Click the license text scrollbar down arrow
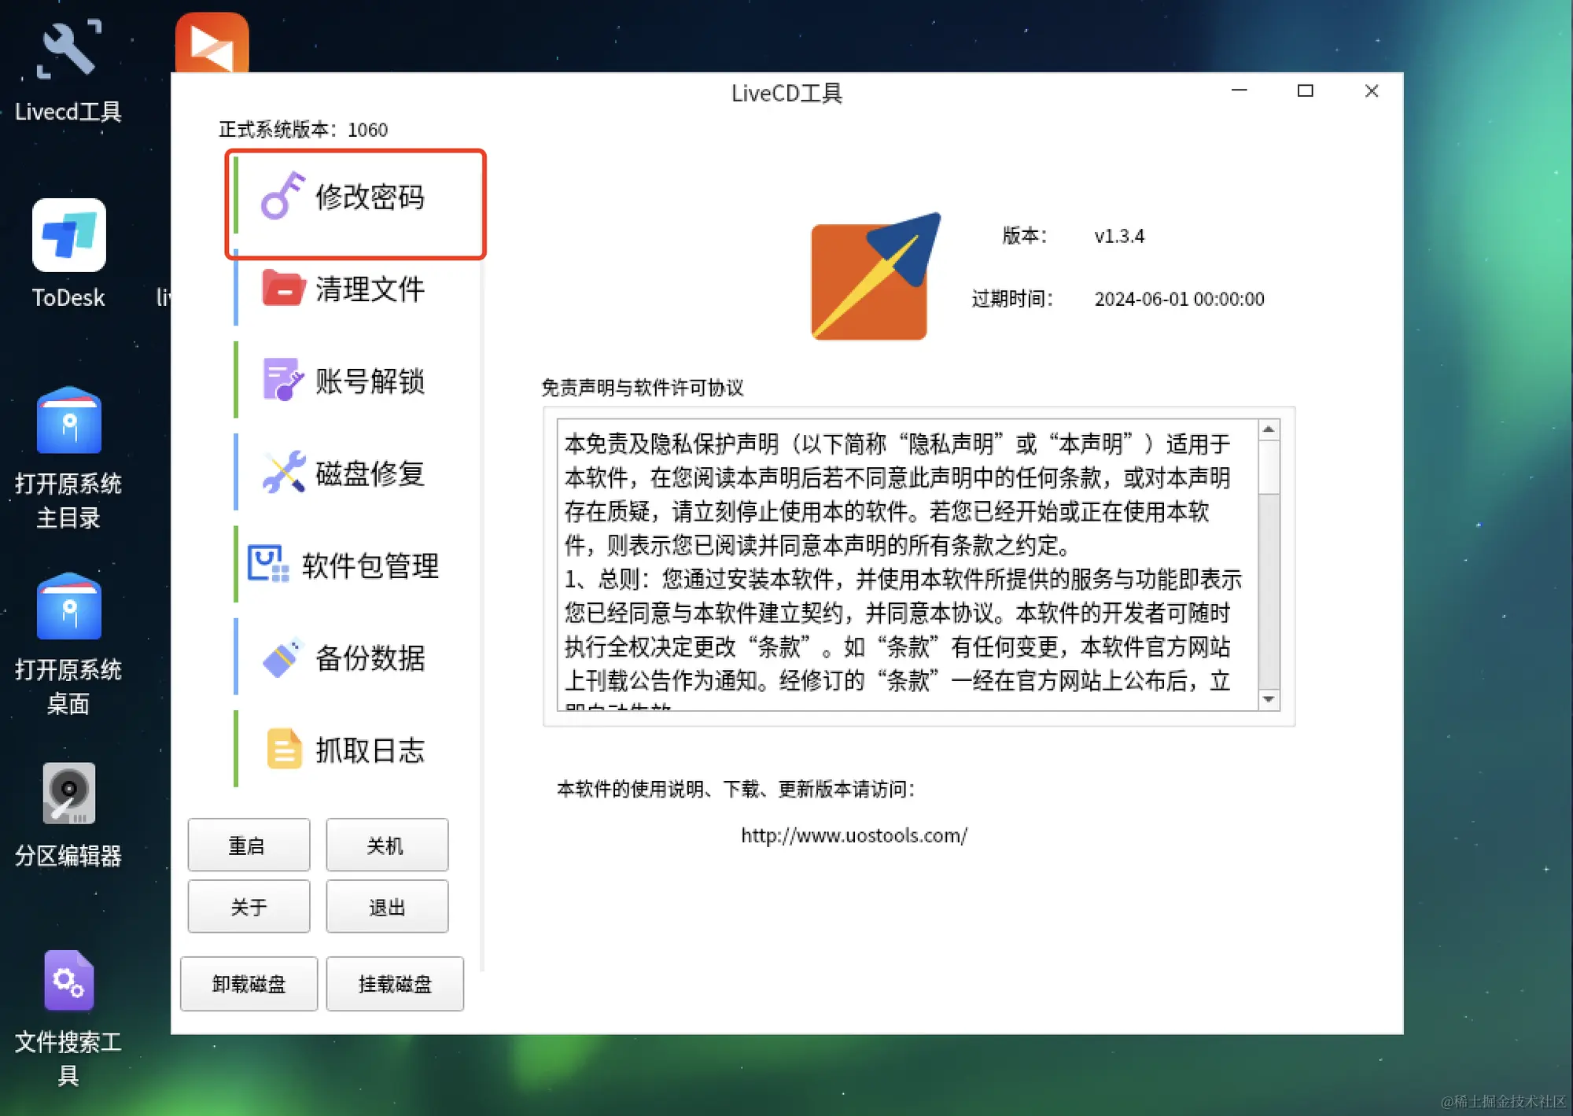Viewport: 1573px width, 1116px height. (x=1269, y=699)
